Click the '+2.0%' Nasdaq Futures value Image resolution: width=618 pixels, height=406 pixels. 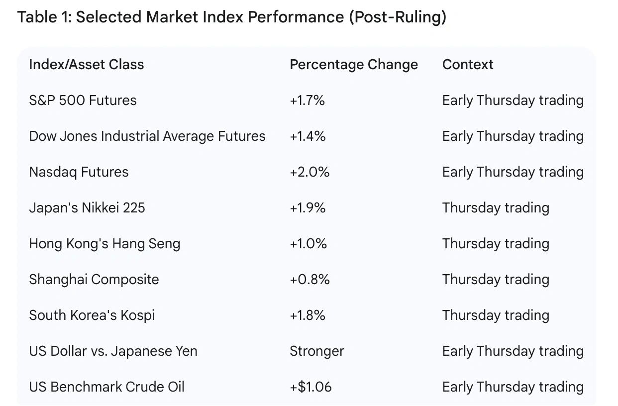309,172
